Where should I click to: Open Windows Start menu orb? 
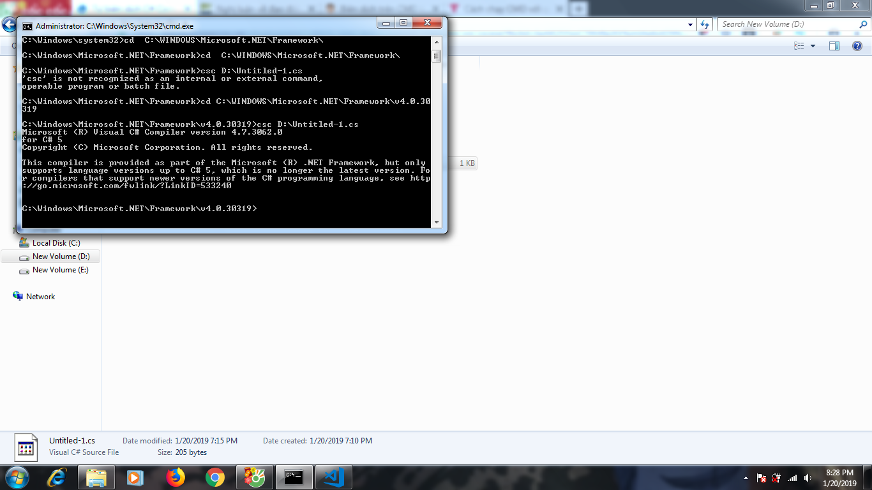17,477
